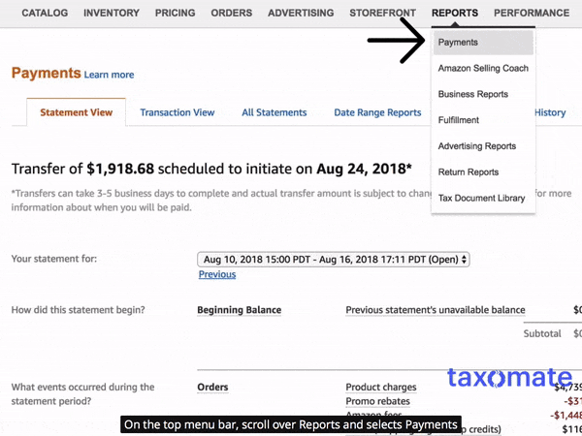Click the $1,918.68 transfer amount
This screenshot has height=436, width=582.
click(x=120, y=169)
